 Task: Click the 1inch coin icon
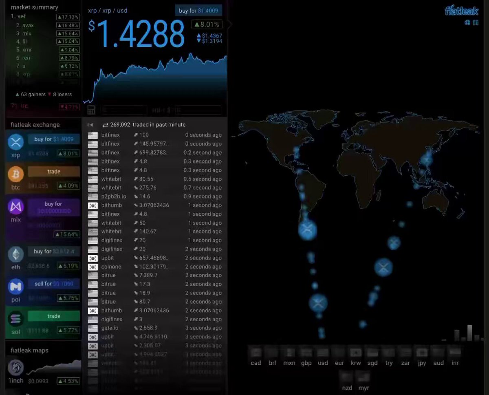pos(16,367)
